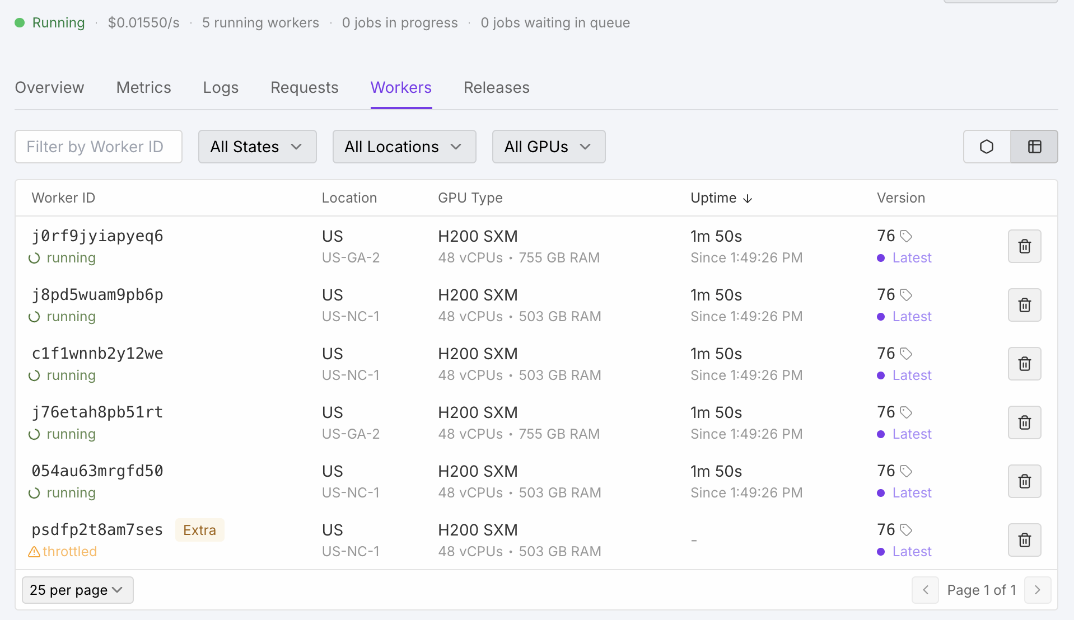Switch to hexagon grid view
This screenshot has height=620, width=1074.
(987, 147)
